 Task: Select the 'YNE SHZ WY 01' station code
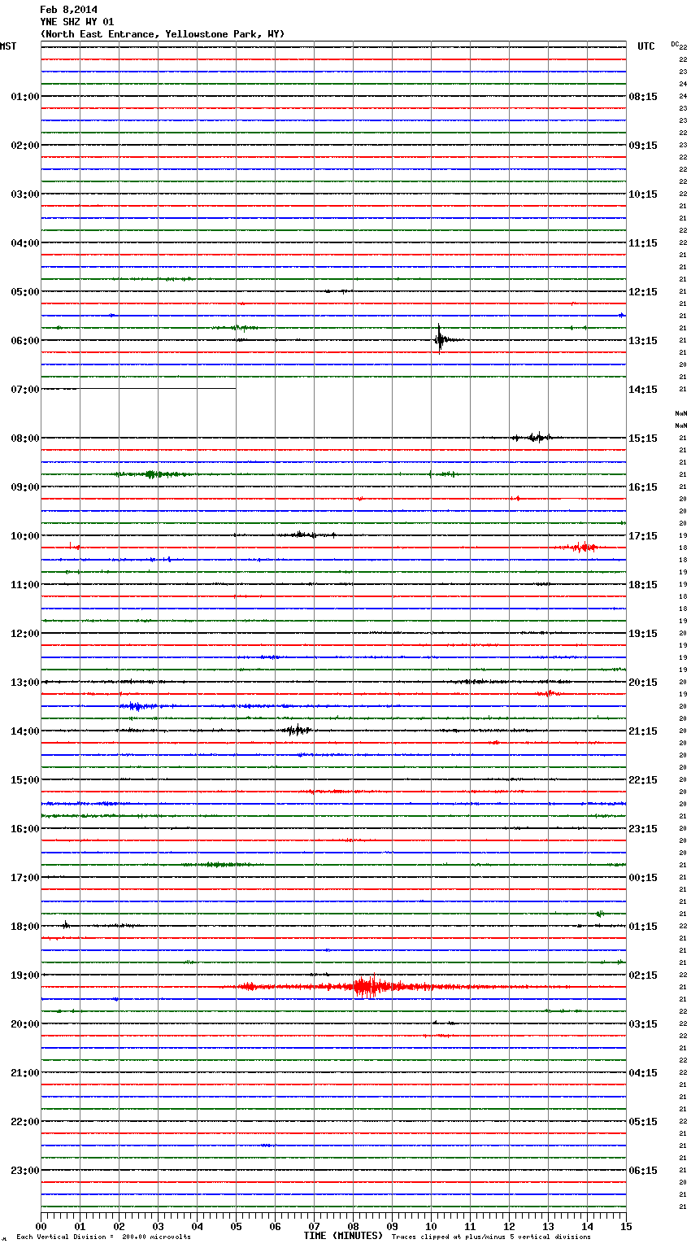point(77,22)
